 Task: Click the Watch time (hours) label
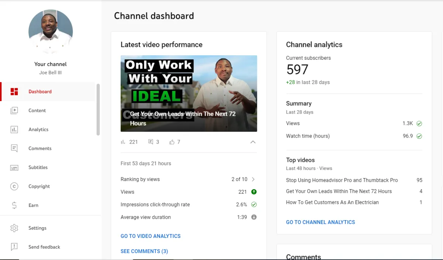308,136
